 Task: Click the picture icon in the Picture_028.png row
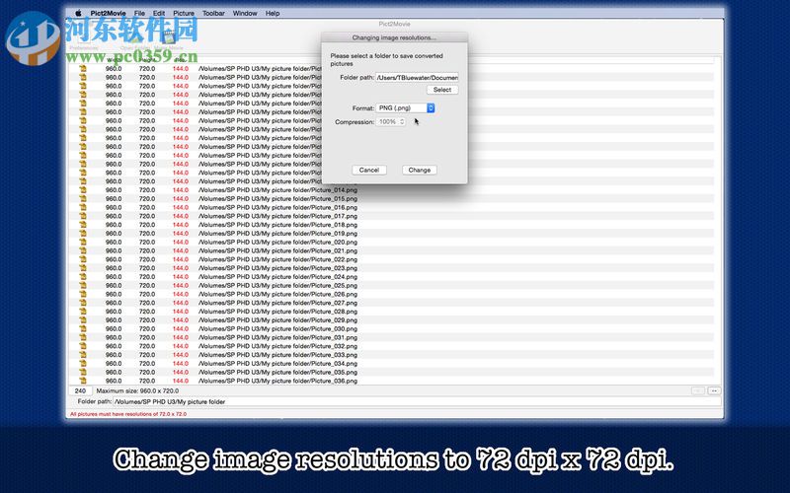[83, 312]
